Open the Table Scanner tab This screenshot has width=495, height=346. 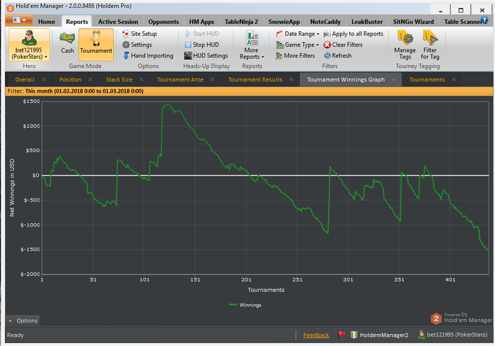coord(462,22)
